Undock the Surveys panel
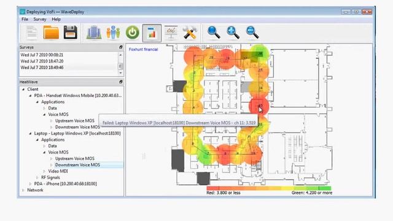393x221 pixels. [121, 47]
